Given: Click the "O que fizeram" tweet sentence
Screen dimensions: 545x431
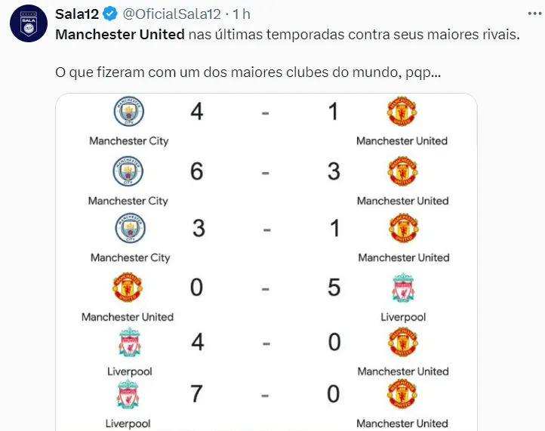Looking at the screenshot, I should (x=248, y=74).
